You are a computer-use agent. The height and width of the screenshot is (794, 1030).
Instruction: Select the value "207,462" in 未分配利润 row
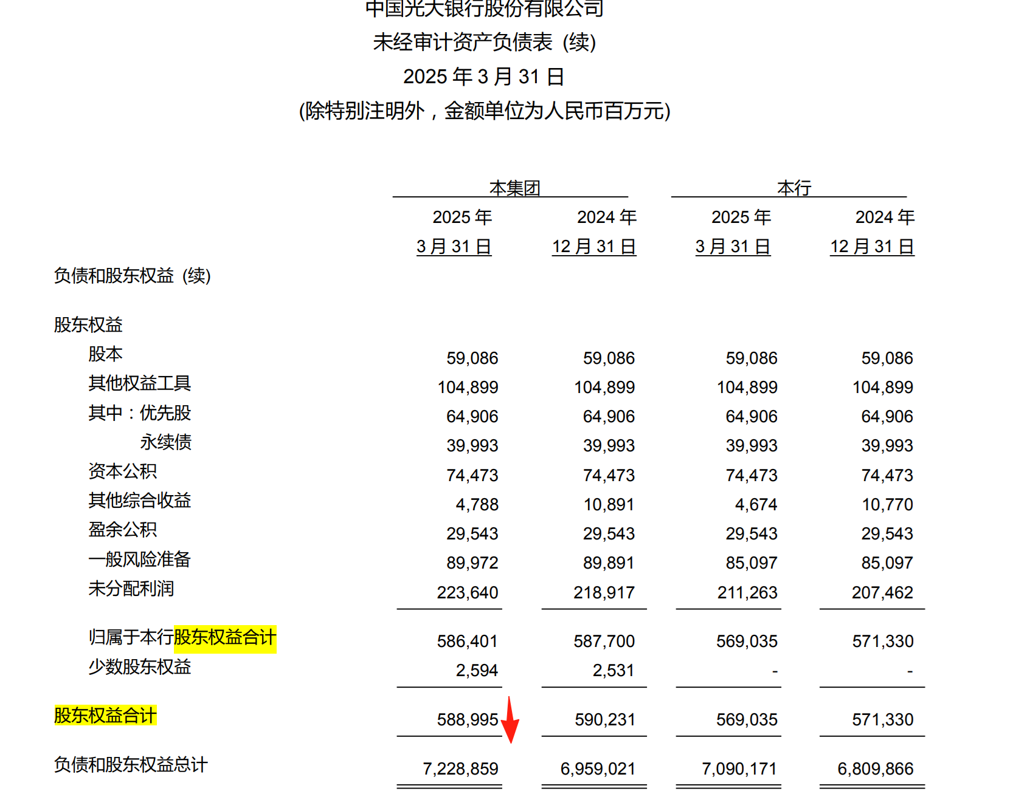(x=882, y=593)
